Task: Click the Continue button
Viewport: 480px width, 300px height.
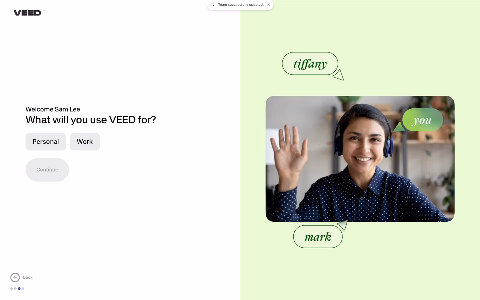Action: [x=47, y=170]
